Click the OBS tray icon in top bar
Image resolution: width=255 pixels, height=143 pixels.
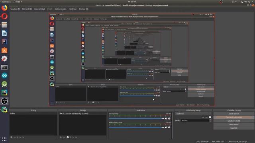click(x=221, y=2)
